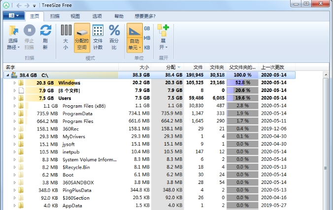Expand the [8 个文件] node

click(x=15, y=90)
